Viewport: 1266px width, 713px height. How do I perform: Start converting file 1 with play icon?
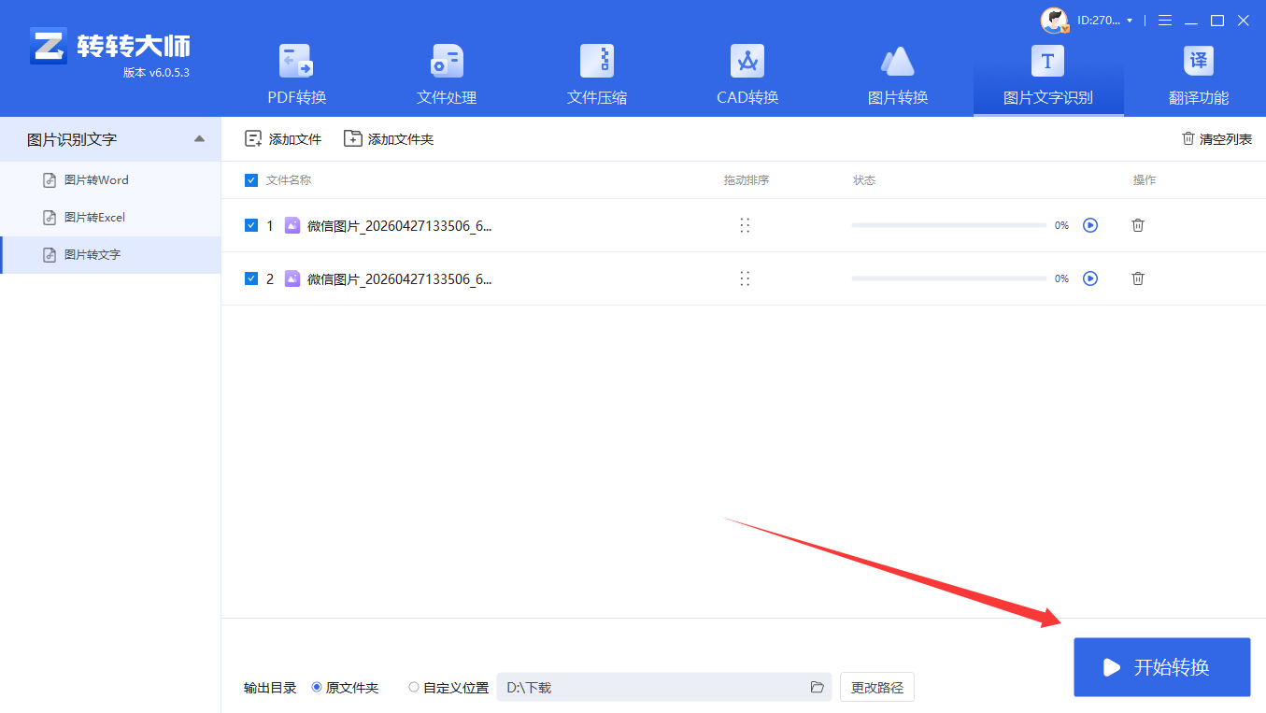(1089, 225)
